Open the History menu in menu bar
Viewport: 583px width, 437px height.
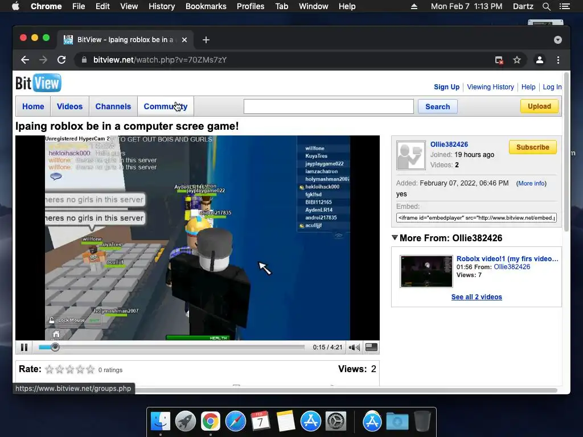pyautogui.click(x=162, y=6)
